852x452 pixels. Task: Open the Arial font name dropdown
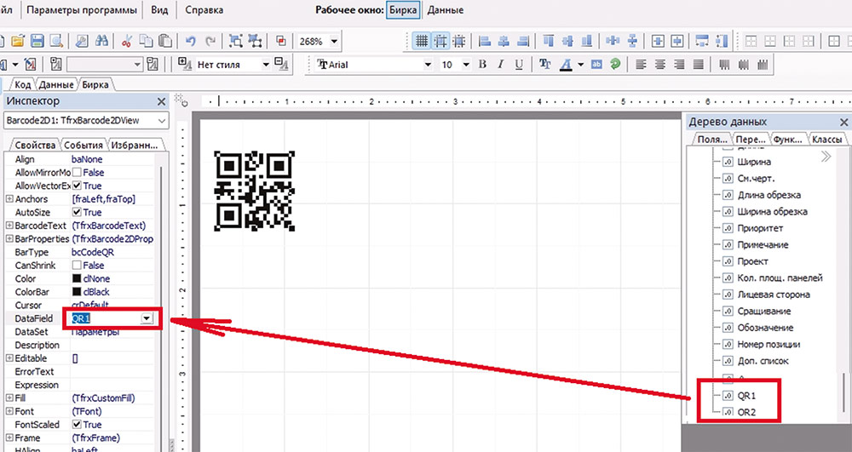pyautogui.click(x=429, y=65)
